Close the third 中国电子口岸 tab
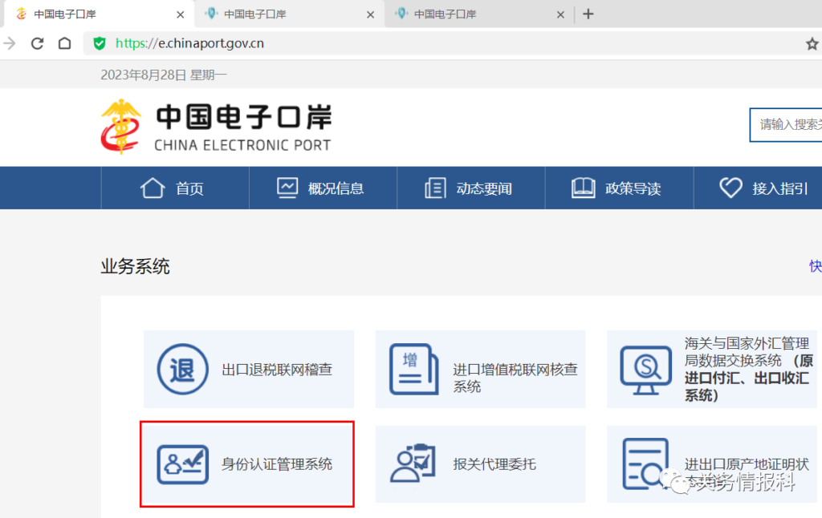The height and width of the screenshot is (518, 822). point(560,14)
